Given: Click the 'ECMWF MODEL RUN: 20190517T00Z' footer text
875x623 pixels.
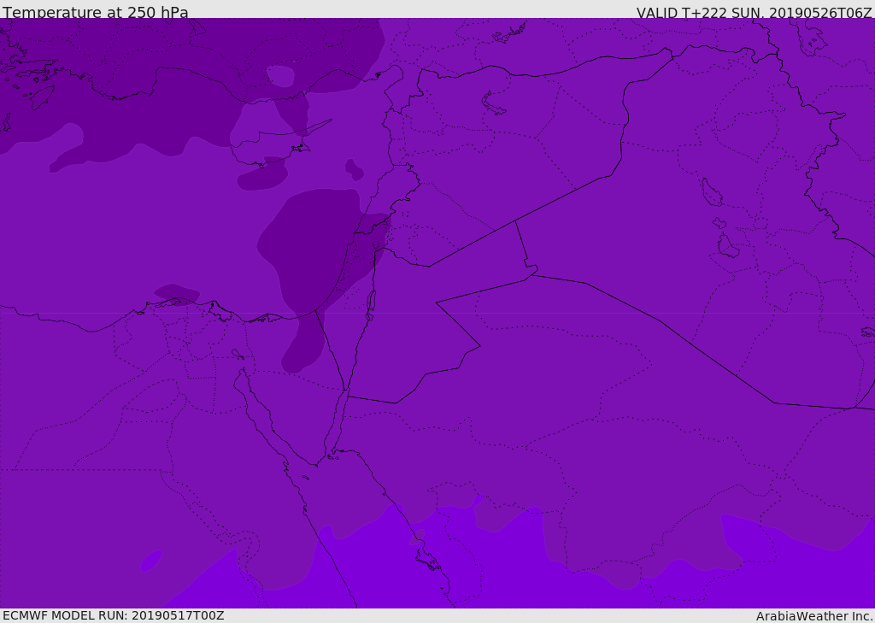Looking at the screenshot, I should pos(114,615).
